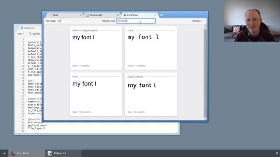Open the Hack font card
The height and width of the screenshot is (157, 280).
pyautogui.click(x=151, y=48)
